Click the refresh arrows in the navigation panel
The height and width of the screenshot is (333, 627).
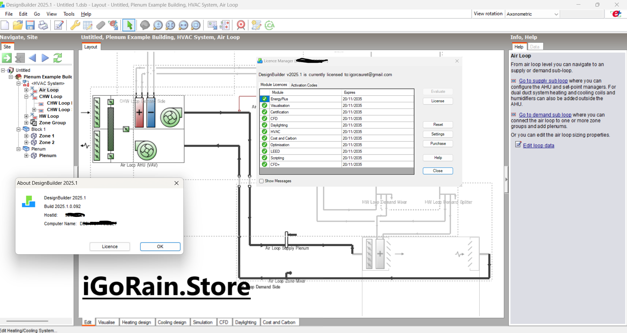tap(58, 58)
